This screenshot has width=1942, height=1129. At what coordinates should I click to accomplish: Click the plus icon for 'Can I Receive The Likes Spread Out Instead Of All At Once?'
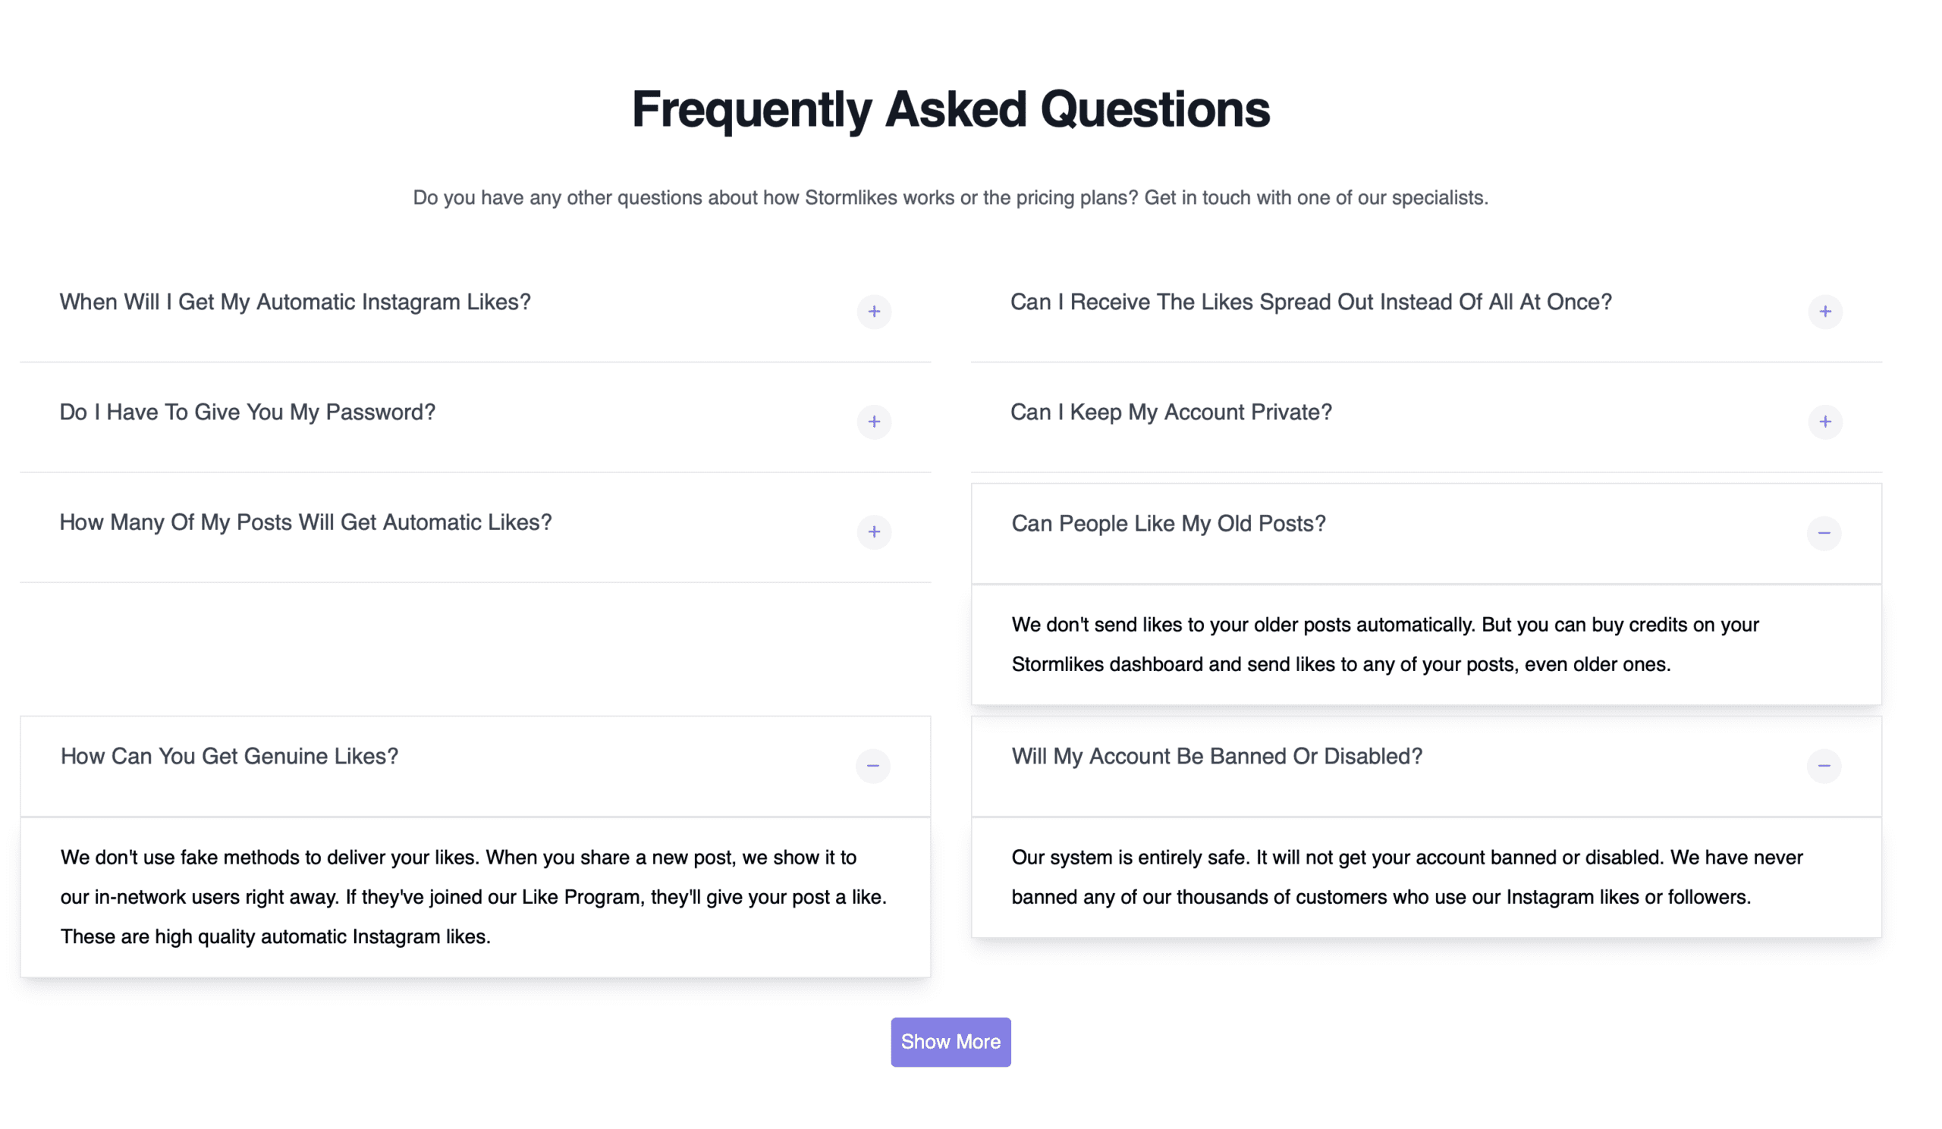[x=1824, y=312]
